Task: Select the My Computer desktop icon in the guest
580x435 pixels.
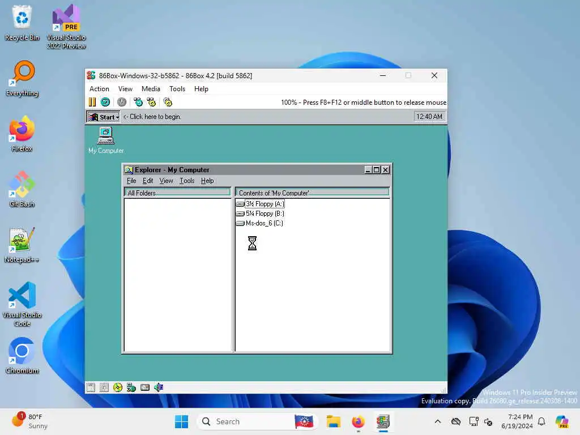Action: tap(106, 140)
